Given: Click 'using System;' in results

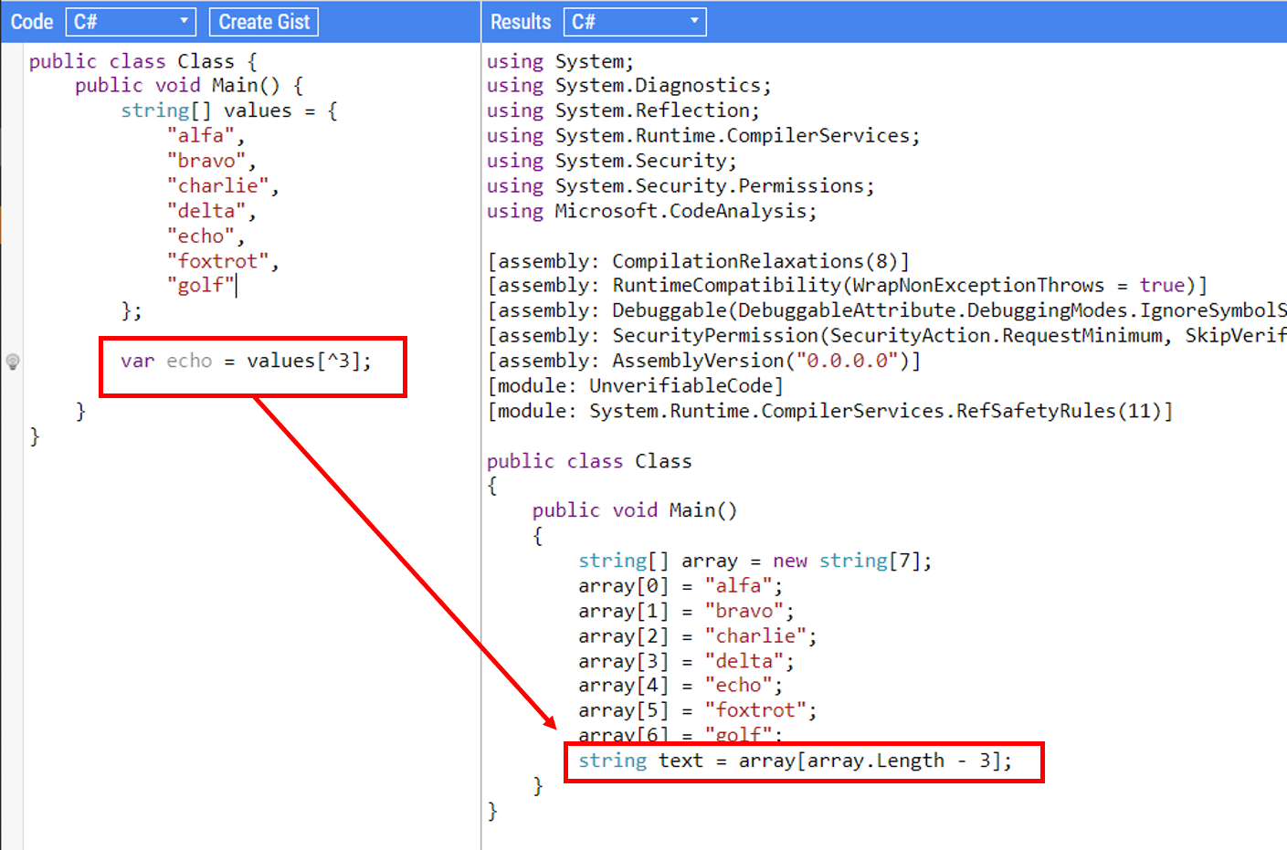Looking at the screenshot, I should point(560,61).
